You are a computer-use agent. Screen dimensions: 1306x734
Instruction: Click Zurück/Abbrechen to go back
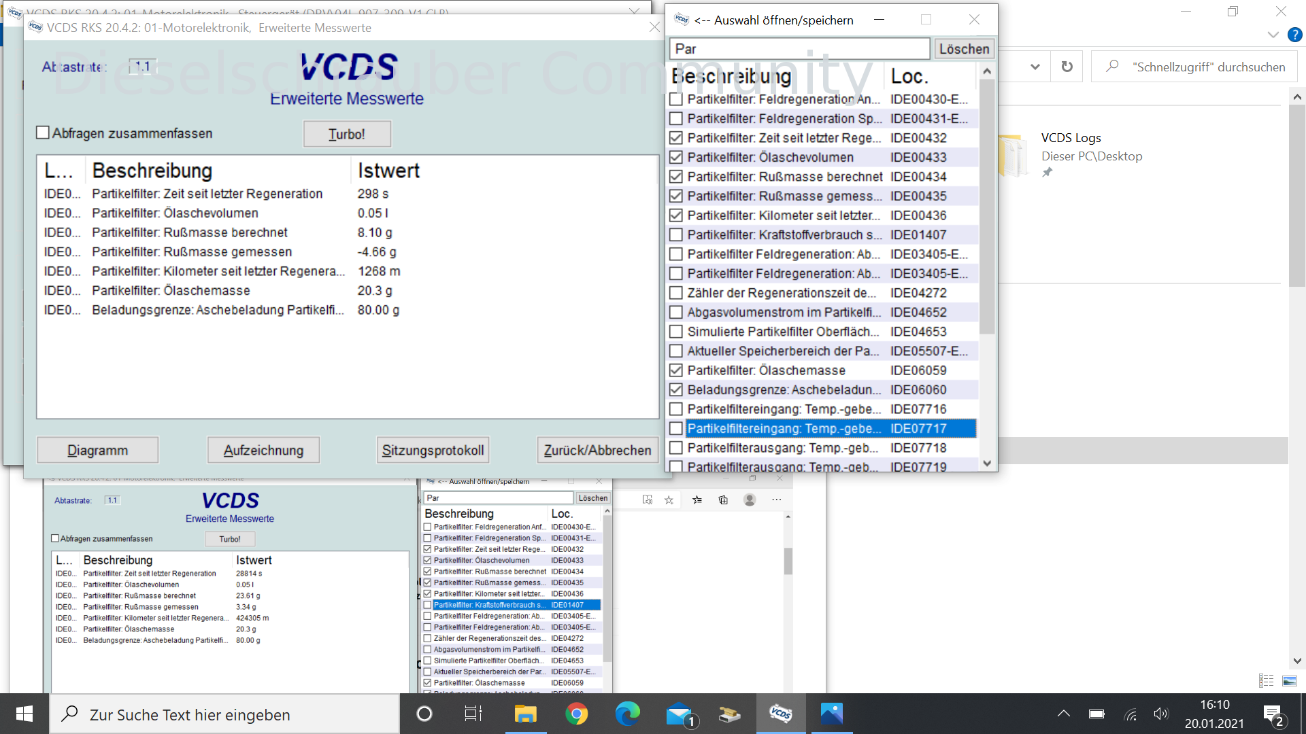597,450
